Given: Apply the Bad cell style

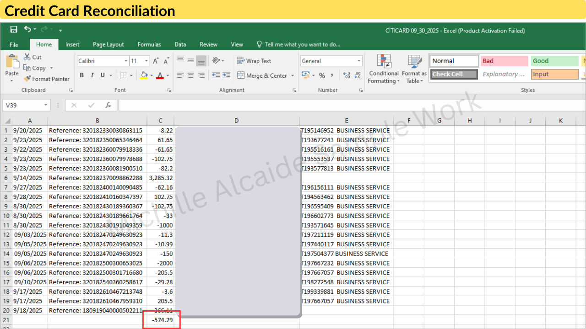Looking at the screenshot, I should tap(505, 61).
